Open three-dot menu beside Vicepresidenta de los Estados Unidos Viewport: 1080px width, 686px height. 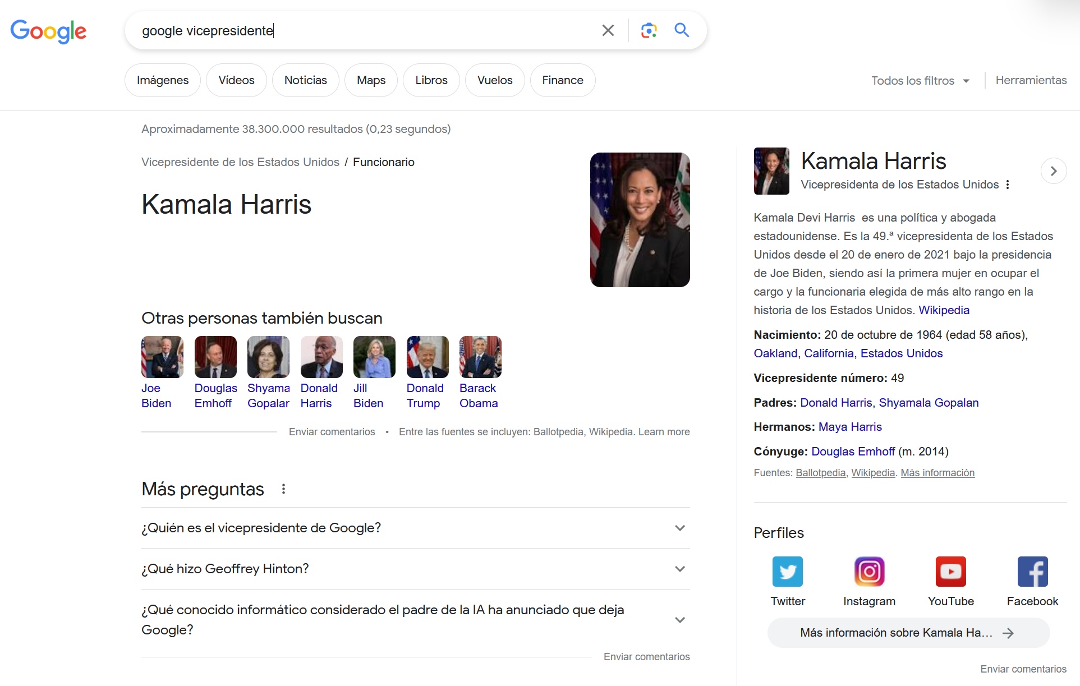point(1008,185)
